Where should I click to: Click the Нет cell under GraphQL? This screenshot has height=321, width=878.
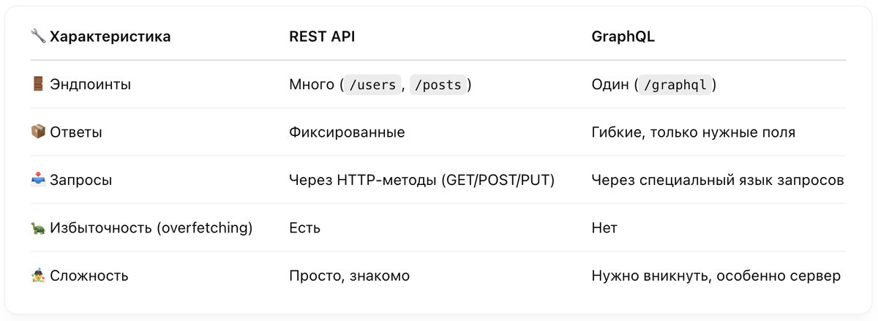click(604, 228)
